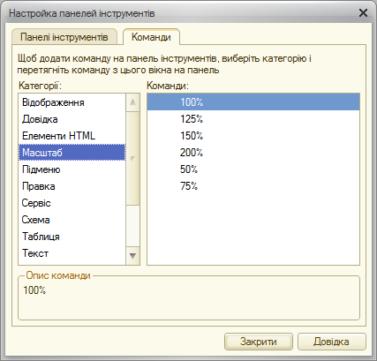377x361 pixels.
Task: Select the 150% zoom command
Action: click(x=253, y=136)
